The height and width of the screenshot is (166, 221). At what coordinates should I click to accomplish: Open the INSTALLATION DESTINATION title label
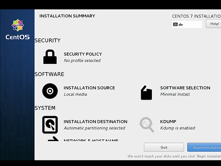click(x=95, y=121)
